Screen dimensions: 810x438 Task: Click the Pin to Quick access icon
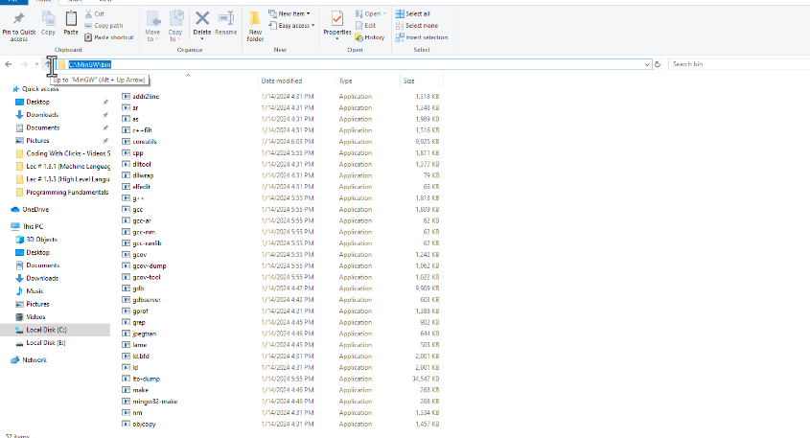[x=18, y=18]
